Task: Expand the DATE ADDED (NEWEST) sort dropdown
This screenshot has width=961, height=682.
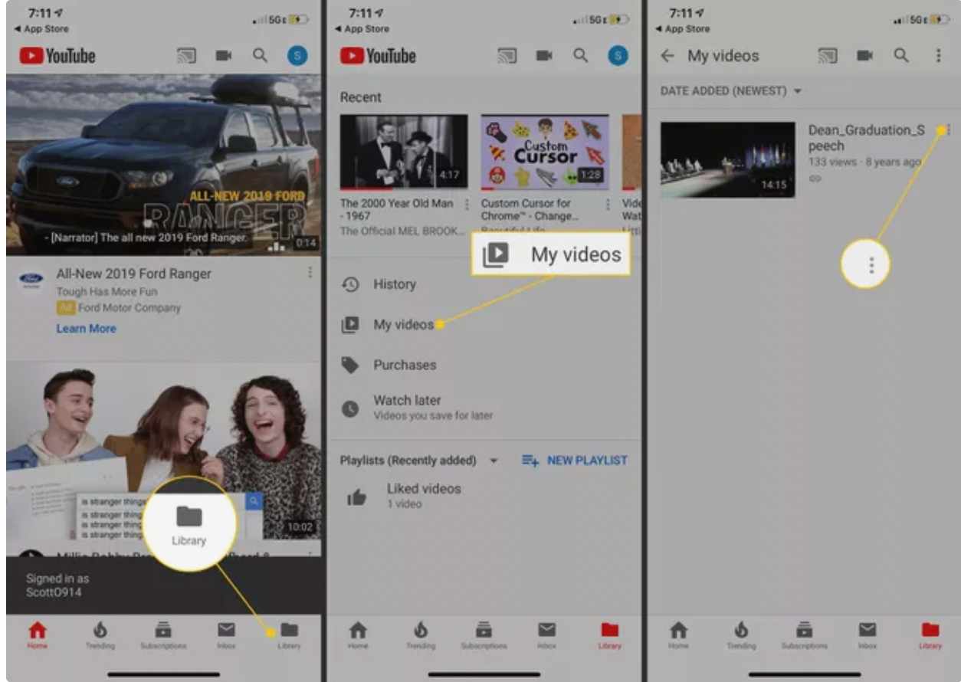Action: pyautogui.click(x=731, y=91)
